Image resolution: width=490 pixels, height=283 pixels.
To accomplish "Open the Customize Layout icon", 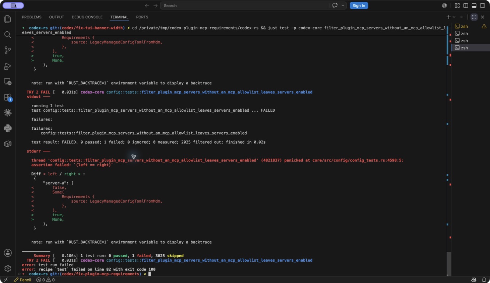I will click(x=457, y=6).
